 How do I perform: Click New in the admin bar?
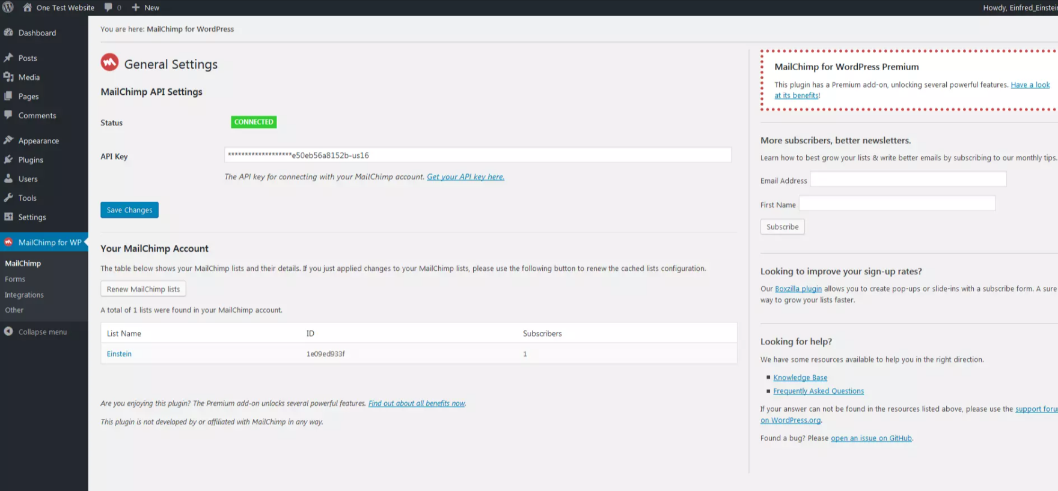[151, 8]
